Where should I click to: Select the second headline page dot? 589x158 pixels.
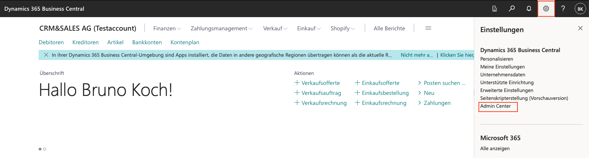click(x=45, y=149)
